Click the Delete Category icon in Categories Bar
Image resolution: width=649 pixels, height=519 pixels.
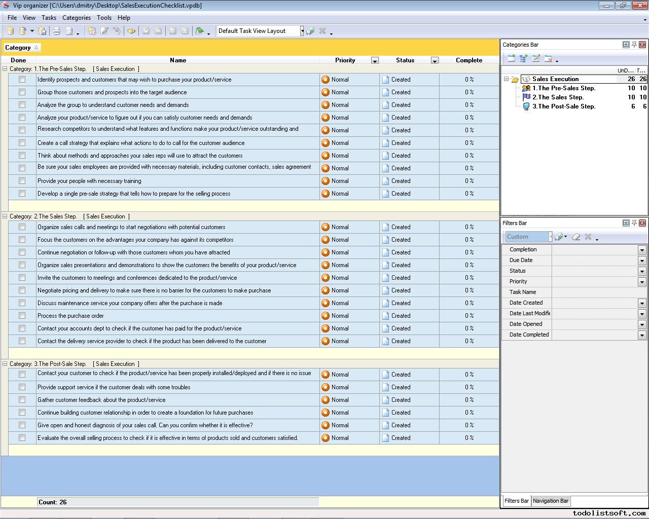tap(548, 59)
